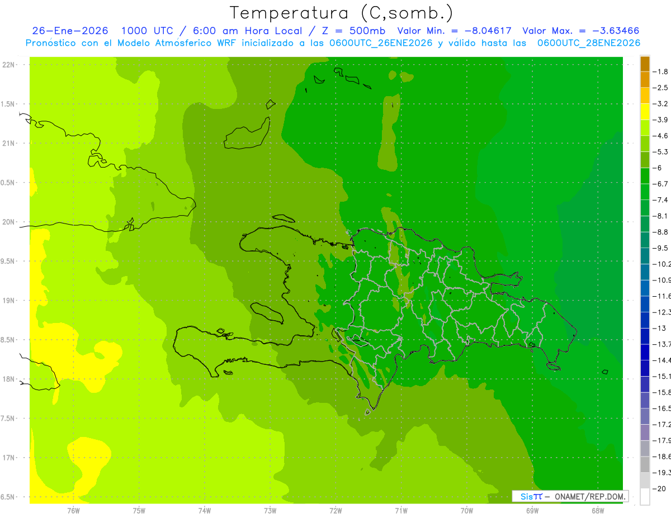Click the '21N' latitude label

8,143
